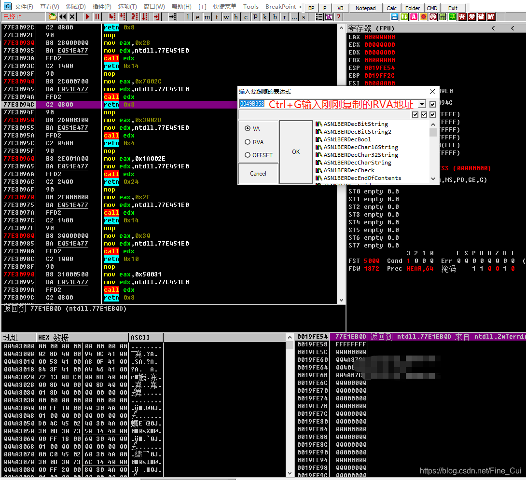Toggle the middle checkbox in second dialog row

tap(424, 115)
